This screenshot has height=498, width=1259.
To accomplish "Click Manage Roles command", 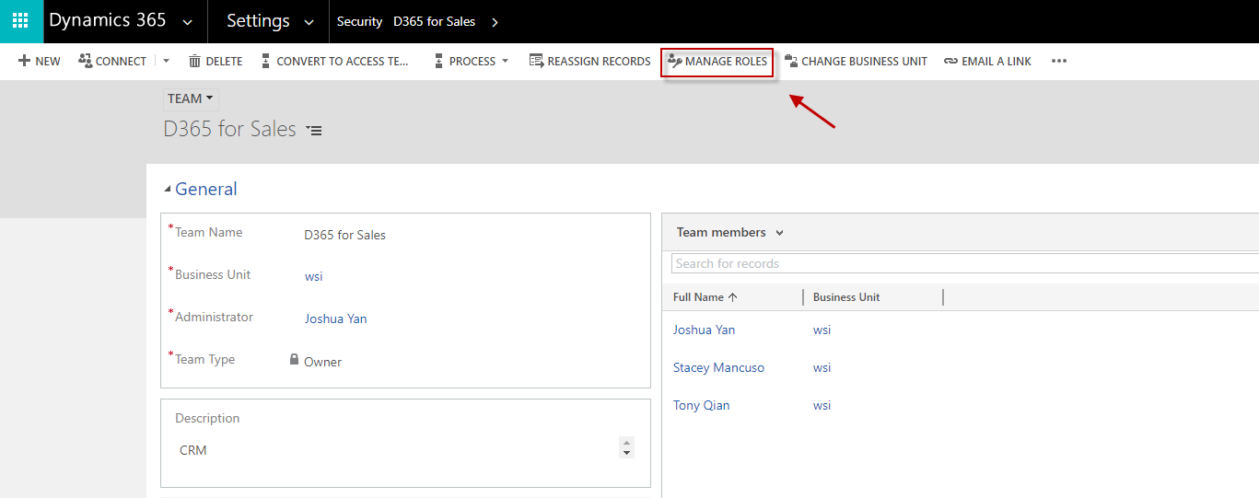I will click(717, 62).
